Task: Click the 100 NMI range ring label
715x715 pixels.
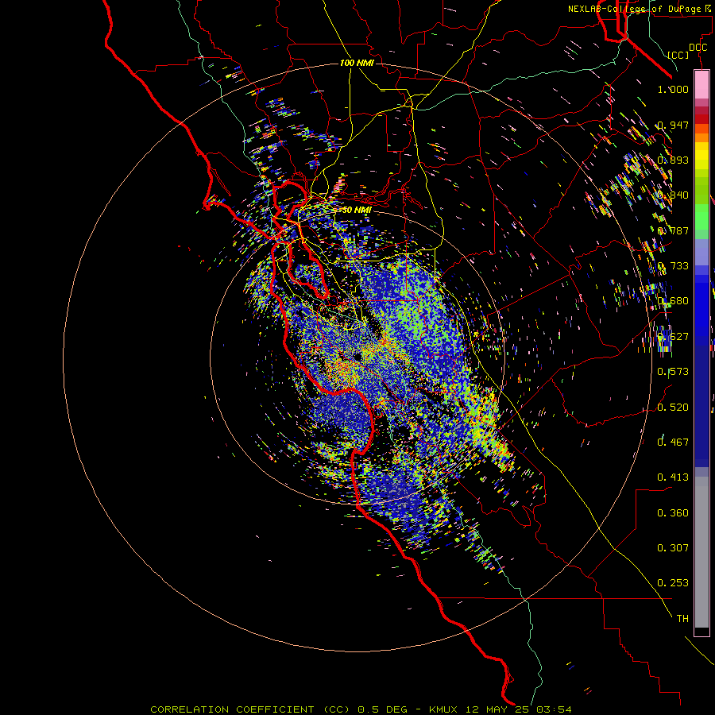Action: coord(357,63)
